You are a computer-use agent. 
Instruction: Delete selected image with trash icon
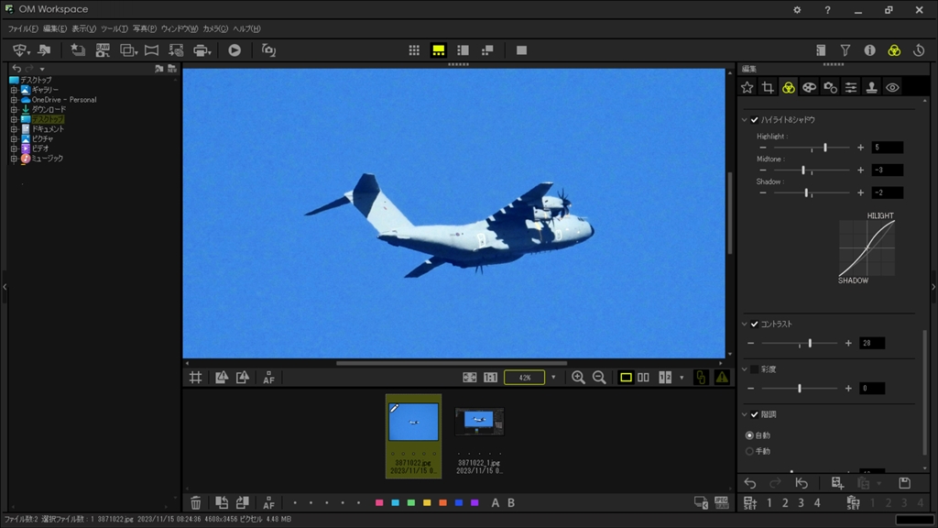(196, 503)
